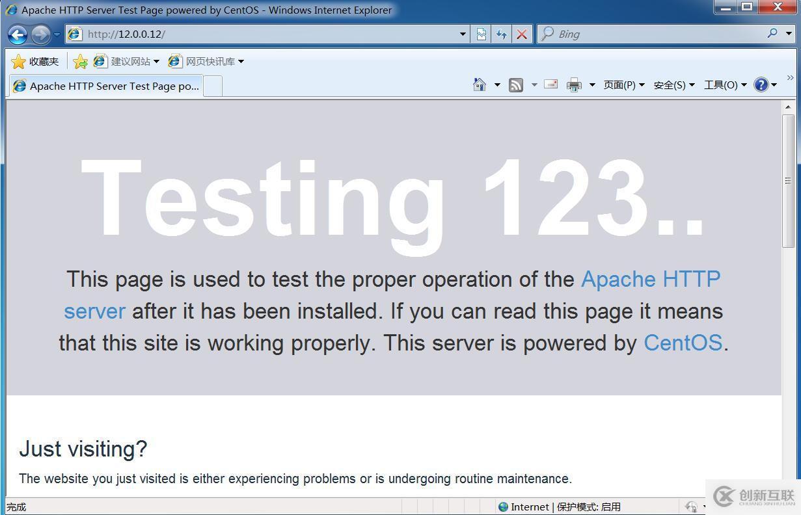Image resolution: width=801 pixels, height=515 pixels.
Task: Show more command bar items with chevron
Action: coord(790,77)
